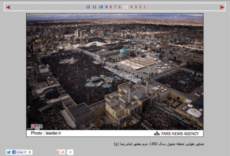
Task: Go to gallery page 4
Action: click(131, 7)
